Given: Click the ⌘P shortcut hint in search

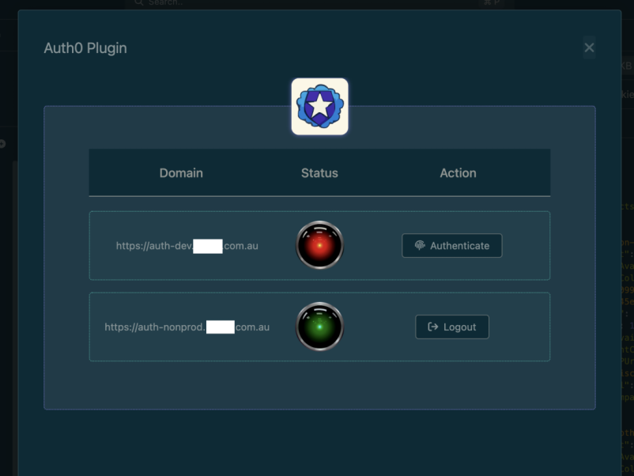Looking at the screenshot, I should point(492,3).
